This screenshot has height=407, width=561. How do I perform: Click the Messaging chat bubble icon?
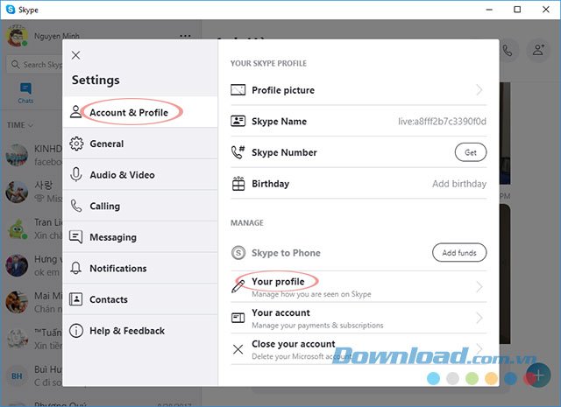(x=76, y=237)
